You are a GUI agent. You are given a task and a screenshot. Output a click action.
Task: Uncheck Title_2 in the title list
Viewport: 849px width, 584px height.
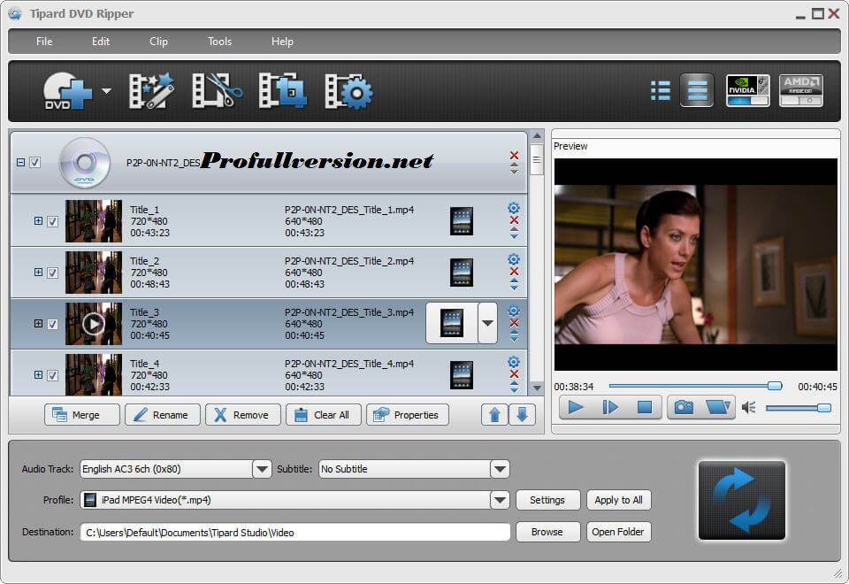tap(52, 272)
